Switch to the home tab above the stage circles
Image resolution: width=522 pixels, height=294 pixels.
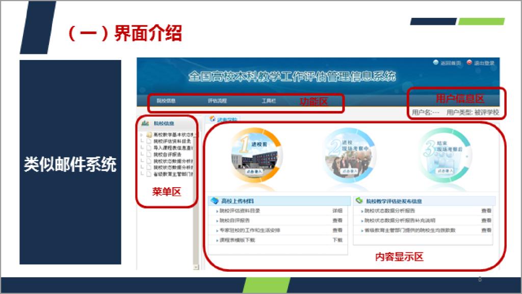[x=223, y=119]
